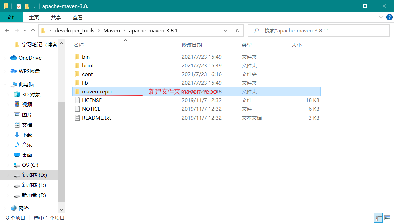Open 图片 in the sidebar
The width and height of the screenshot is (394, 223).
(x=27, y=115)
